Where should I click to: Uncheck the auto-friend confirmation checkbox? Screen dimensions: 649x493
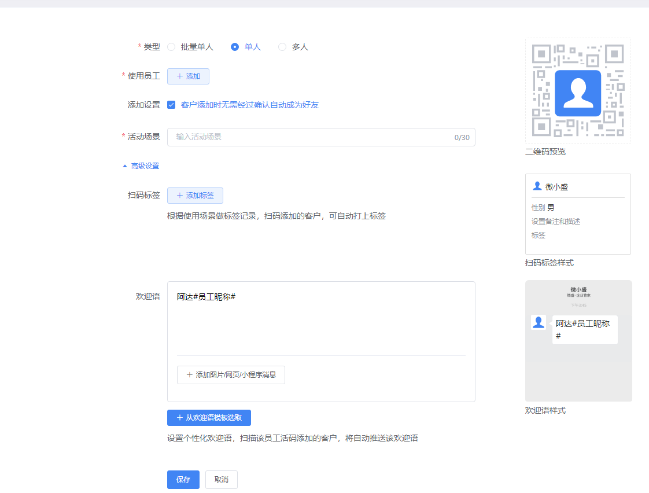click(x=171, y=105)
